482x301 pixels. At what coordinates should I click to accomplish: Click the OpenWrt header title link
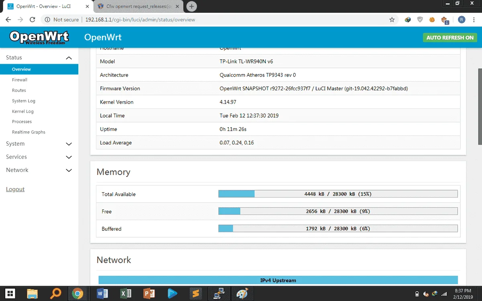tap(103, 37)
